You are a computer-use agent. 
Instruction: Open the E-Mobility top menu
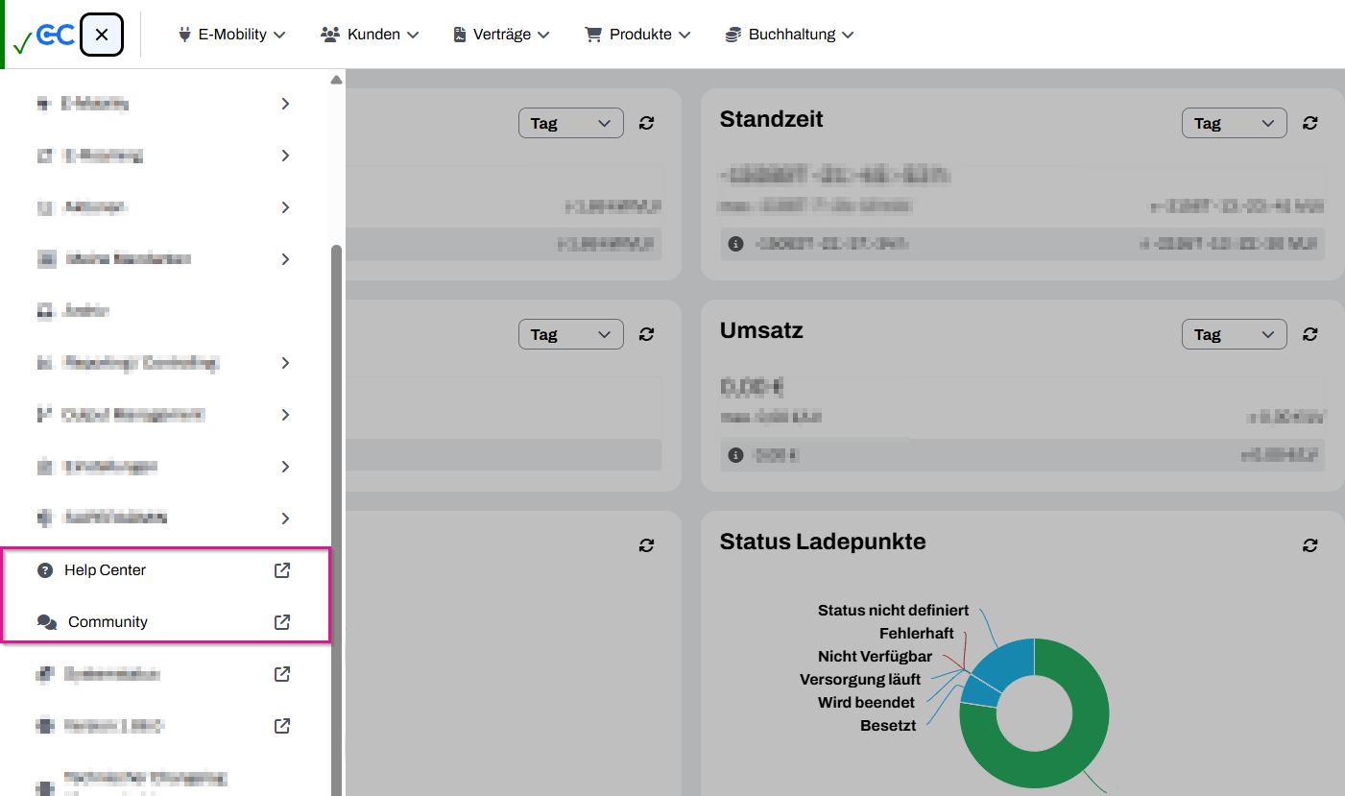point(231,35)
